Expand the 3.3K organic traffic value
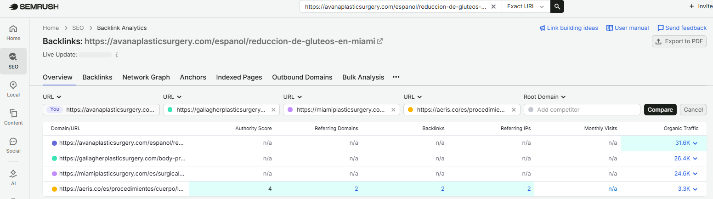Screen dimensions: 713x199 [x=688, y=188]
